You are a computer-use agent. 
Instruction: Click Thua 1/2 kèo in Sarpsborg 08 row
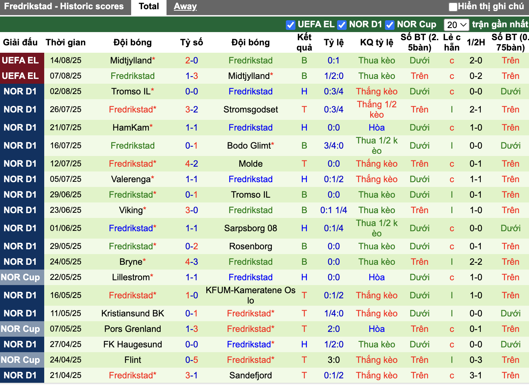[x=376, y=228]
